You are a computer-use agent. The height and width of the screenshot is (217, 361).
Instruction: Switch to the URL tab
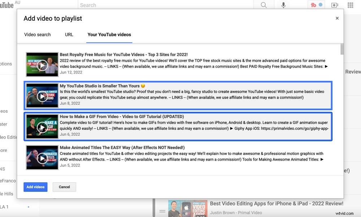click(x=69, y=34)
